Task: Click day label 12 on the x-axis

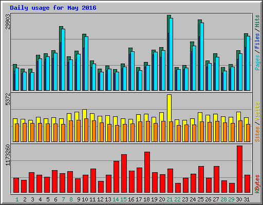Action: 100,199
